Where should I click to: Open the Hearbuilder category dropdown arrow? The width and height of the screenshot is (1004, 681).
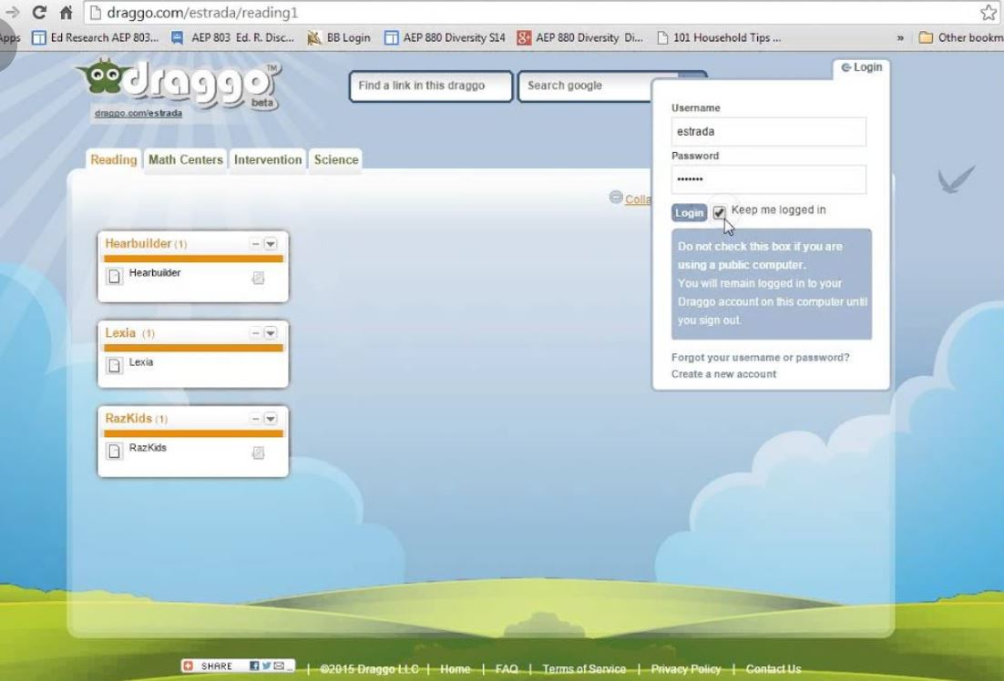(270, 244)
